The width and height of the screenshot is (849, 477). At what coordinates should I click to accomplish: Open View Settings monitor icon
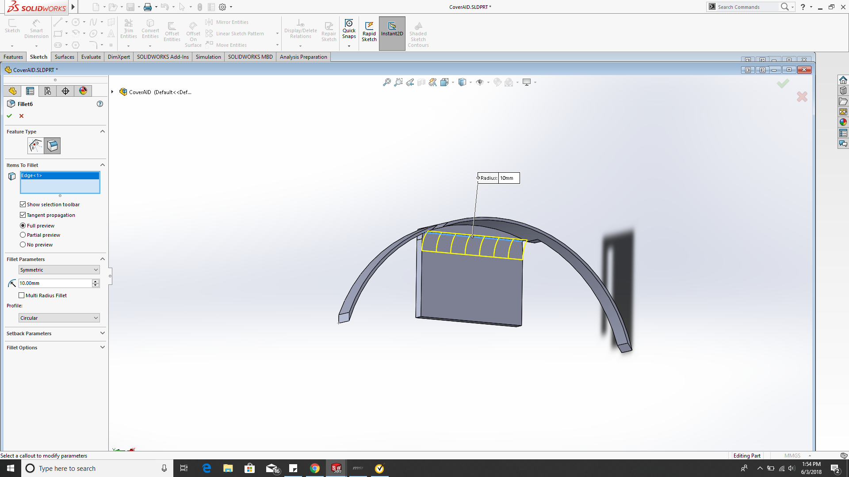(x=527, y=82)
